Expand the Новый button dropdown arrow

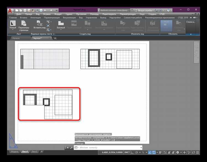[13, 30]
